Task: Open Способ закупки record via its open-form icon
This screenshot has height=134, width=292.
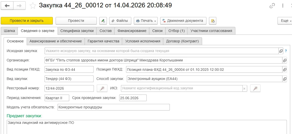Action: (285, 79)
